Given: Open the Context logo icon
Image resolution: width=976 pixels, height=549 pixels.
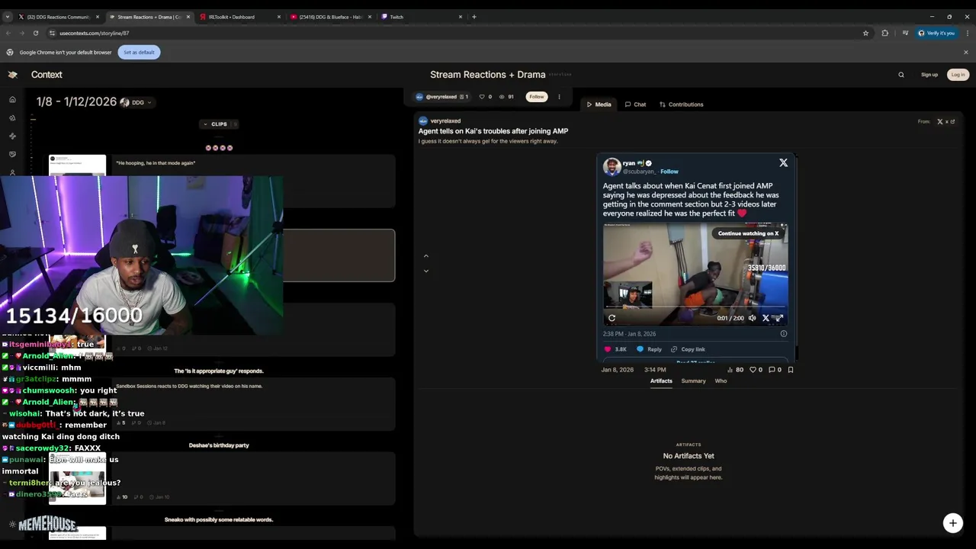Looking at the screenshot, I should 12,75.
